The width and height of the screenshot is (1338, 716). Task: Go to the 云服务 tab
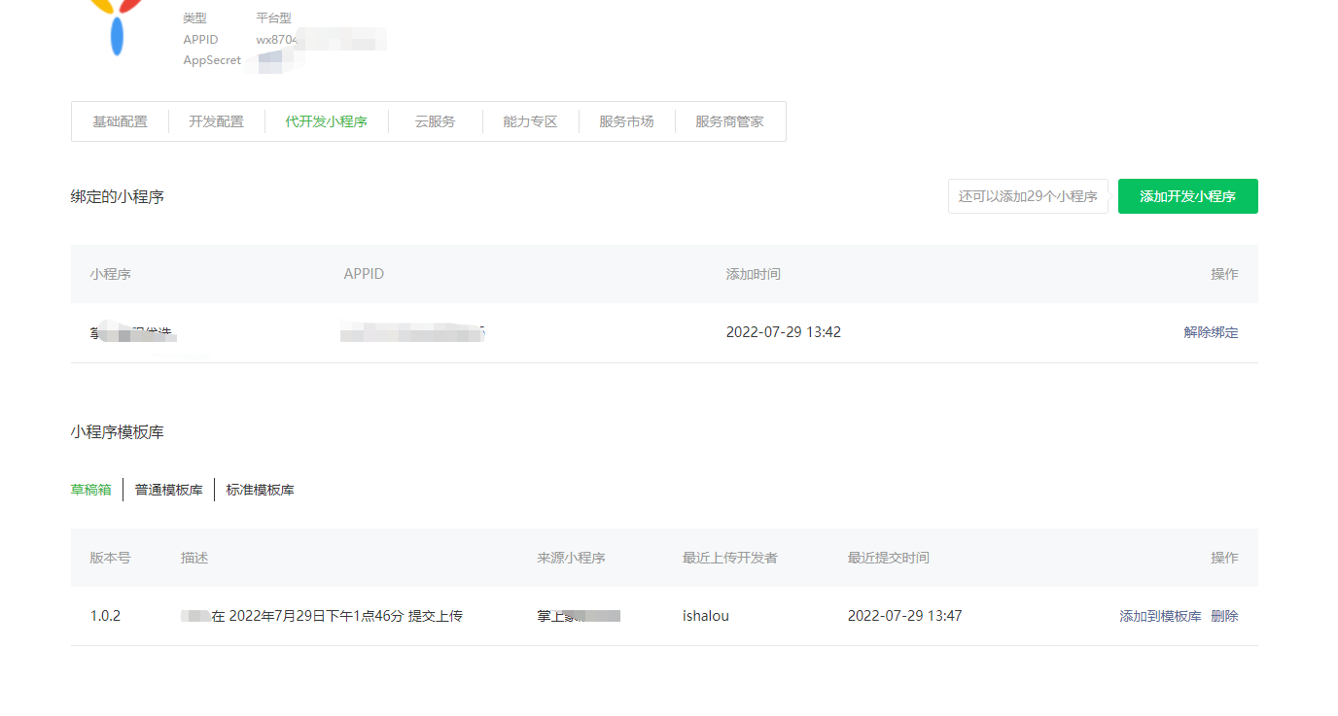pyautogui.click(x=435, y=121)
